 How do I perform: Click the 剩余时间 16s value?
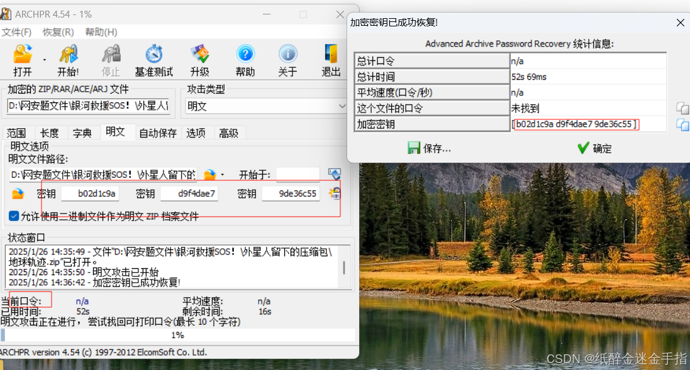click(x=265, y=312)
